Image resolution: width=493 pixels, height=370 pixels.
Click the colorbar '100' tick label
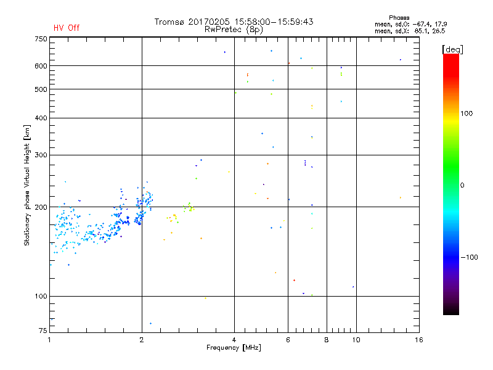click(467, 113)
